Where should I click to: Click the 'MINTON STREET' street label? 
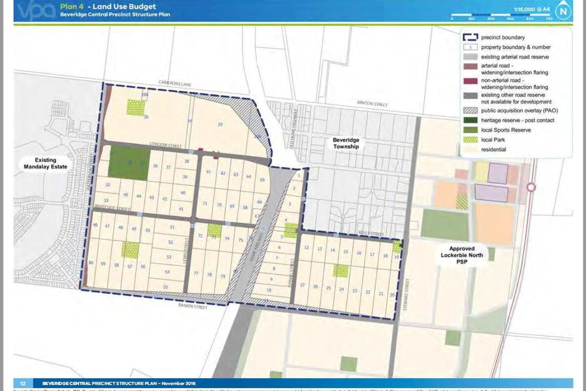(372, 104)
